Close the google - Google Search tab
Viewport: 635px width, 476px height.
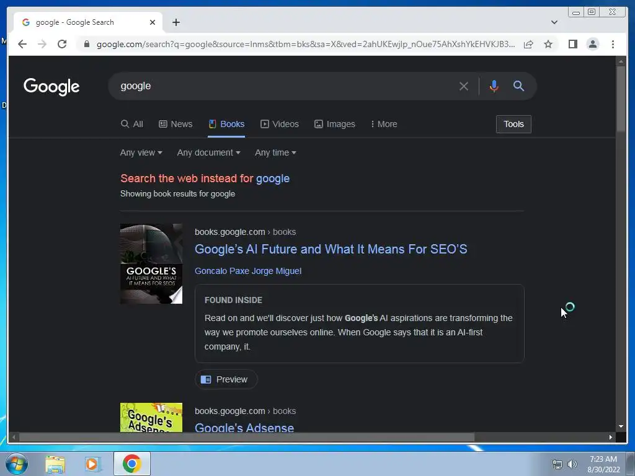(153, 22)
